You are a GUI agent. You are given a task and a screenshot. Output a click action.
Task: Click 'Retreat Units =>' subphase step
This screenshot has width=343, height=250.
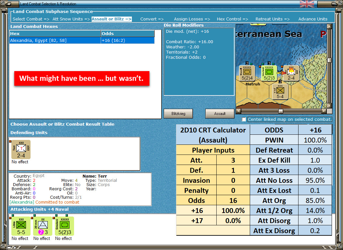coord(273,19)
